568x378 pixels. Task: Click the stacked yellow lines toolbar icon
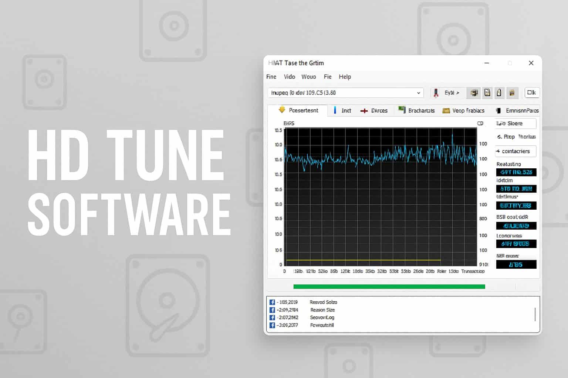pos(512,93)
